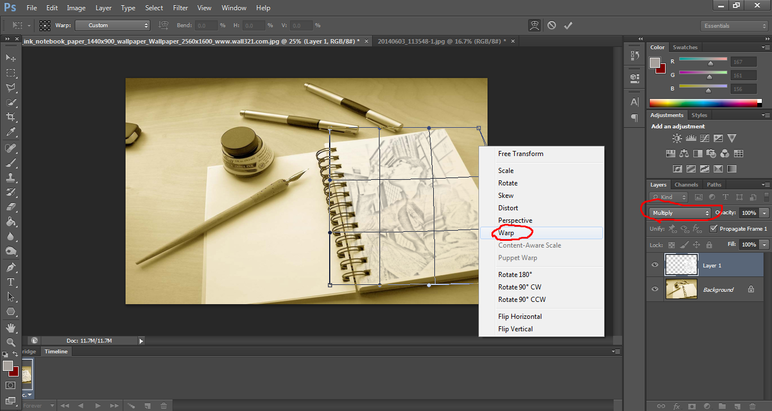Toggle lock image pixels
772x411 pixels.
pos(684,245)
